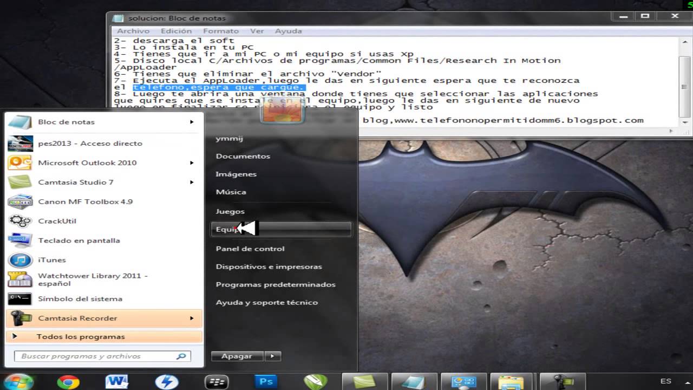Open ymmij user folder
The width and height of the screenshot is (693, 390).
[230, 138]
